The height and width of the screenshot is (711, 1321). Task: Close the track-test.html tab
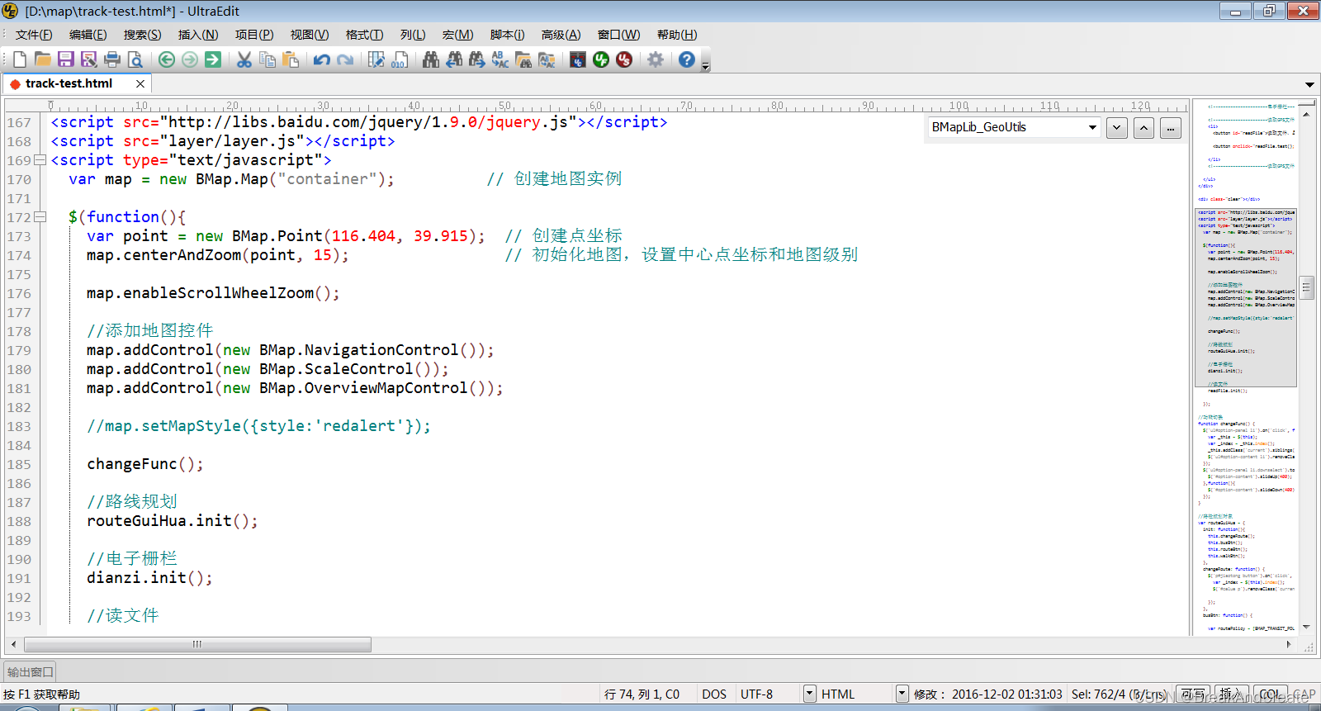pos(140,83)
